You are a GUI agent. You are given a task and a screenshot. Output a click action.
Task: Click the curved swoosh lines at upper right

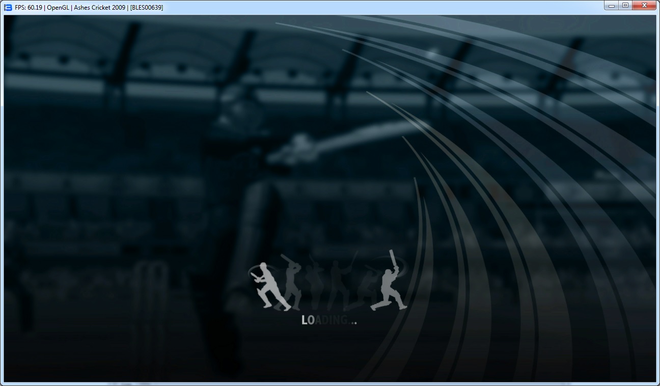(509, 76)
